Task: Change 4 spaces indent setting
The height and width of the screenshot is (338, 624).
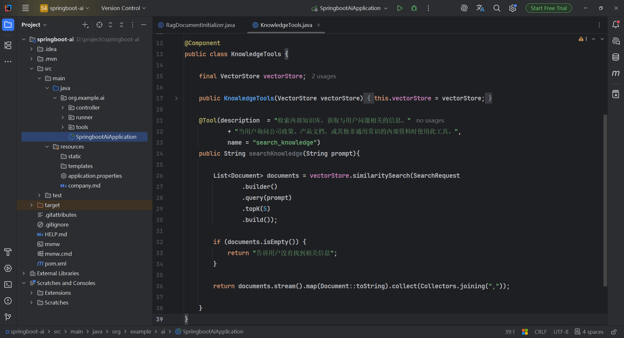Action: tap(589, 332)
